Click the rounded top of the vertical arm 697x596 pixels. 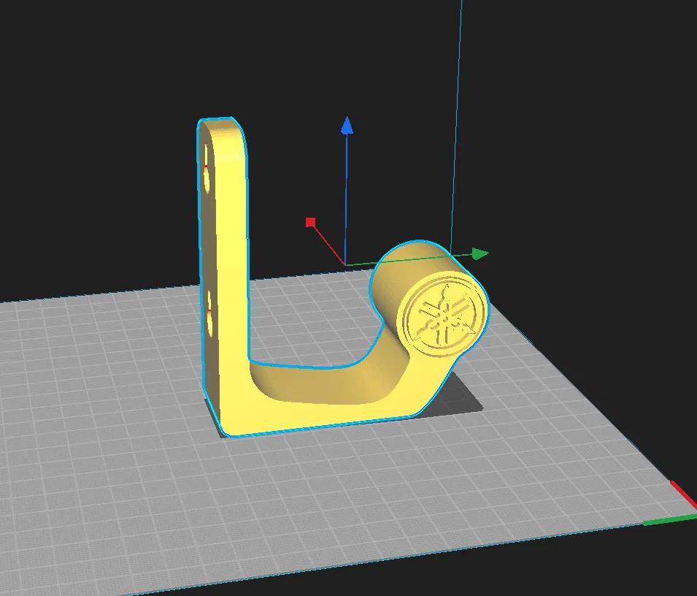click(221, 127)
